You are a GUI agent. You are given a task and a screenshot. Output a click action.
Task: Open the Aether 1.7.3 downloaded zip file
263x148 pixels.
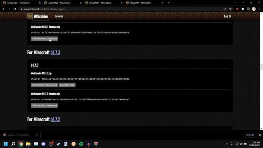(18, 135)
